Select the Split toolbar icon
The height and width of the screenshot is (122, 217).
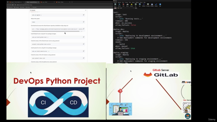(140, 5)
